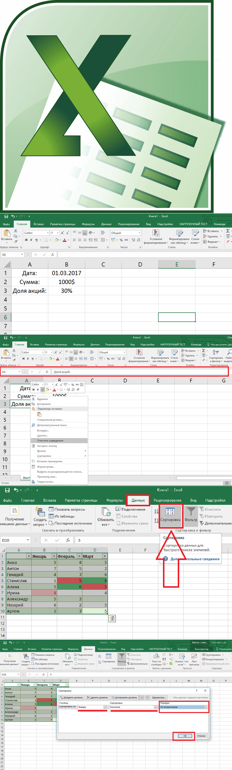This screenshot has width=232, height=770.
Task: Open the По возрастанию order dropdown
Action: (206, 707)
